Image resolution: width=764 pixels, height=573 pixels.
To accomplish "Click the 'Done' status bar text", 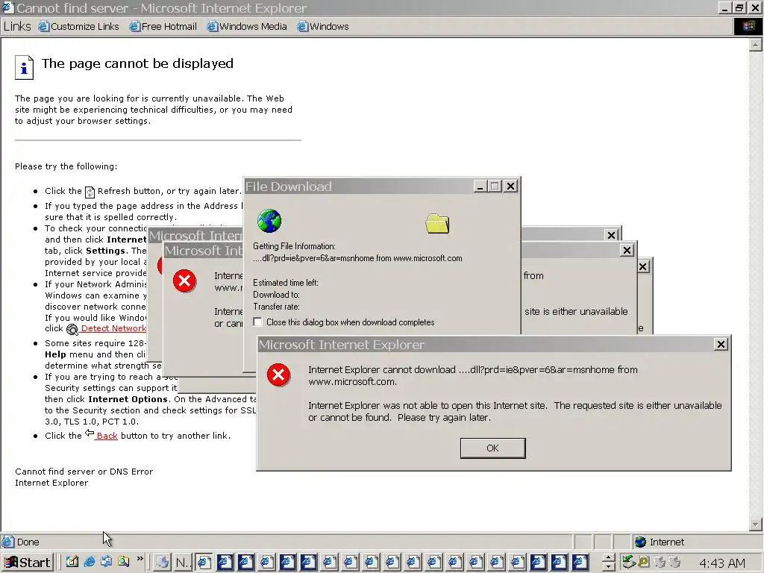I will click(x=28, y=542).
